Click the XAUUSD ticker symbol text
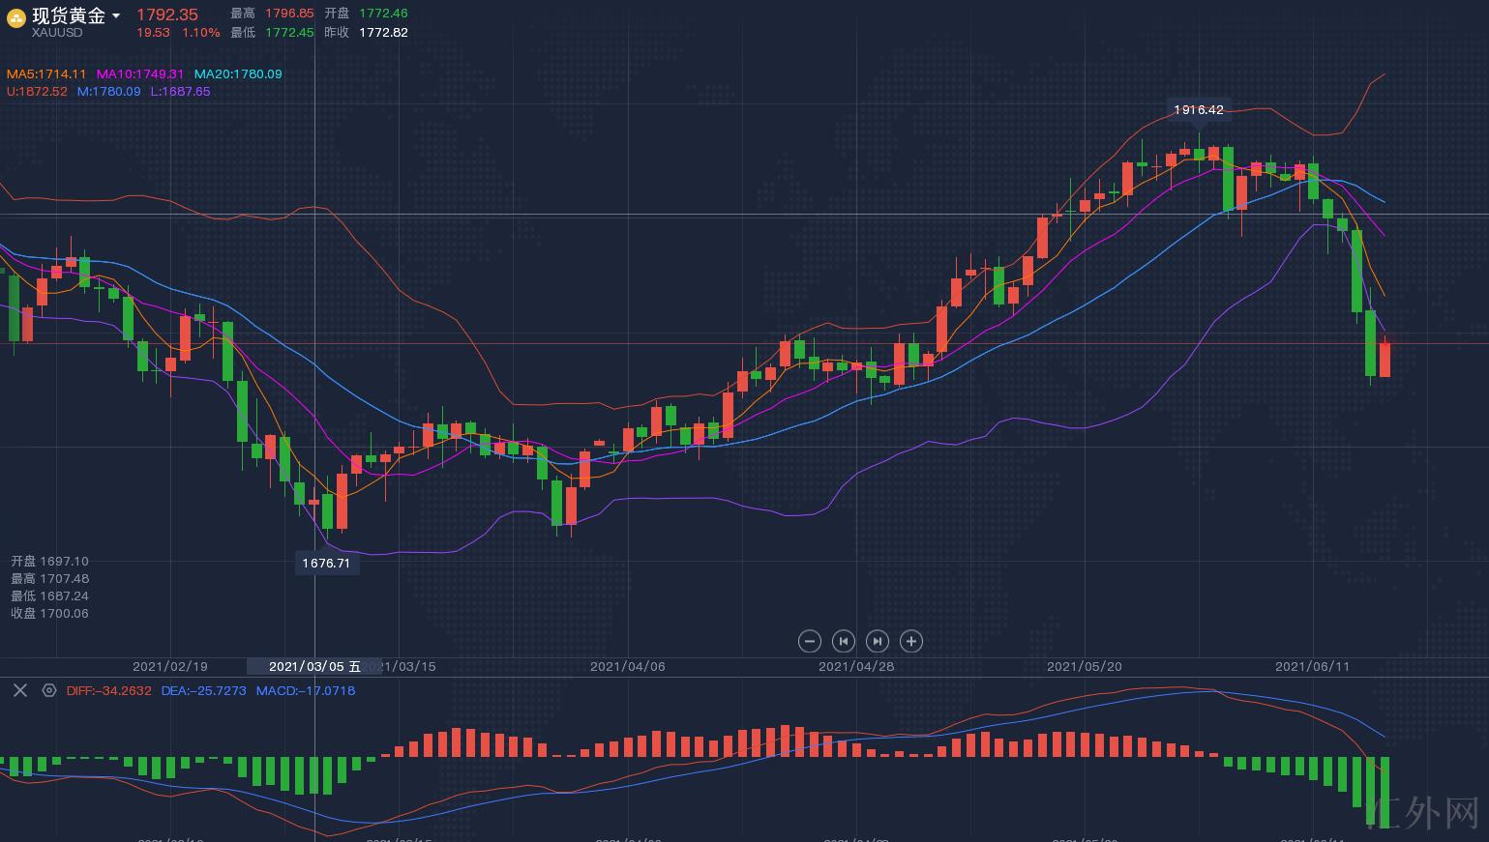 [x=57, y=33]
